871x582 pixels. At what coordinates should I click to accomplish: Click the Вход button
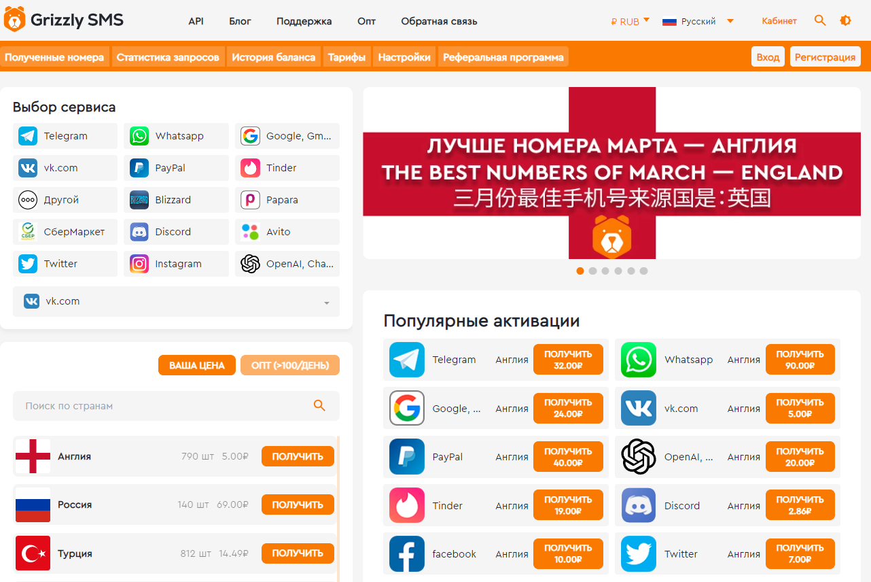768,57
